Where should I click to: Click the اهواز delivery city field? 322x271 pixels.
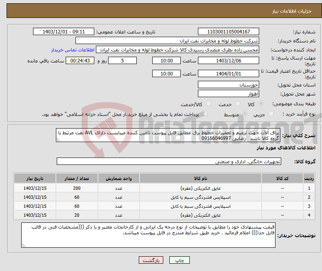(228, 94)
